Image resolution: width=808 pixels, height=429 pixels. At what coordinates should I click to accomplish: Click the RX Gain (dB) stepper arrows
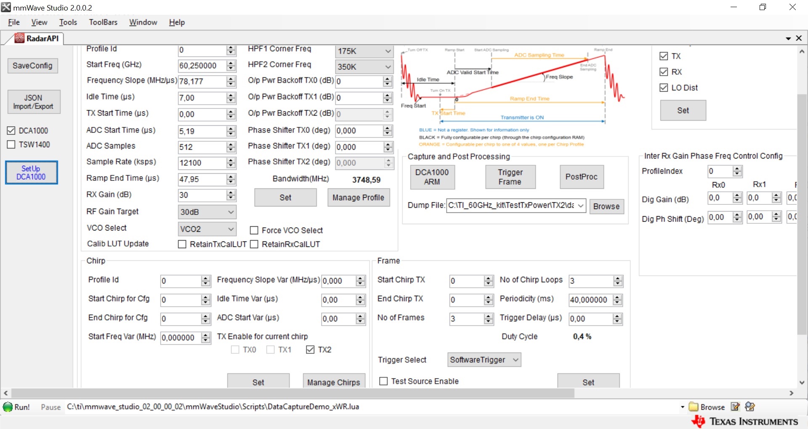tap(231, 195)
